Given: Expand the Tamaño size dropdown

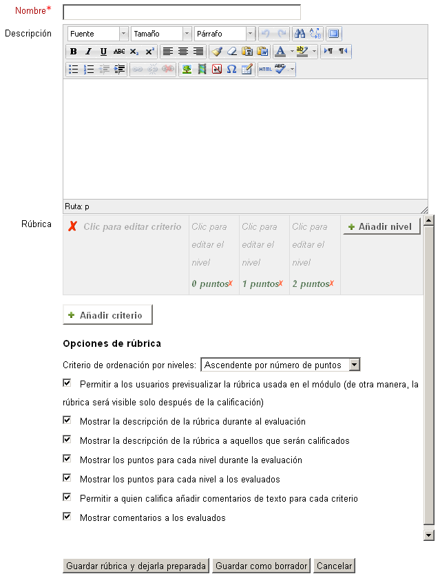Looking at the screenshot, I should pos(162,34).
